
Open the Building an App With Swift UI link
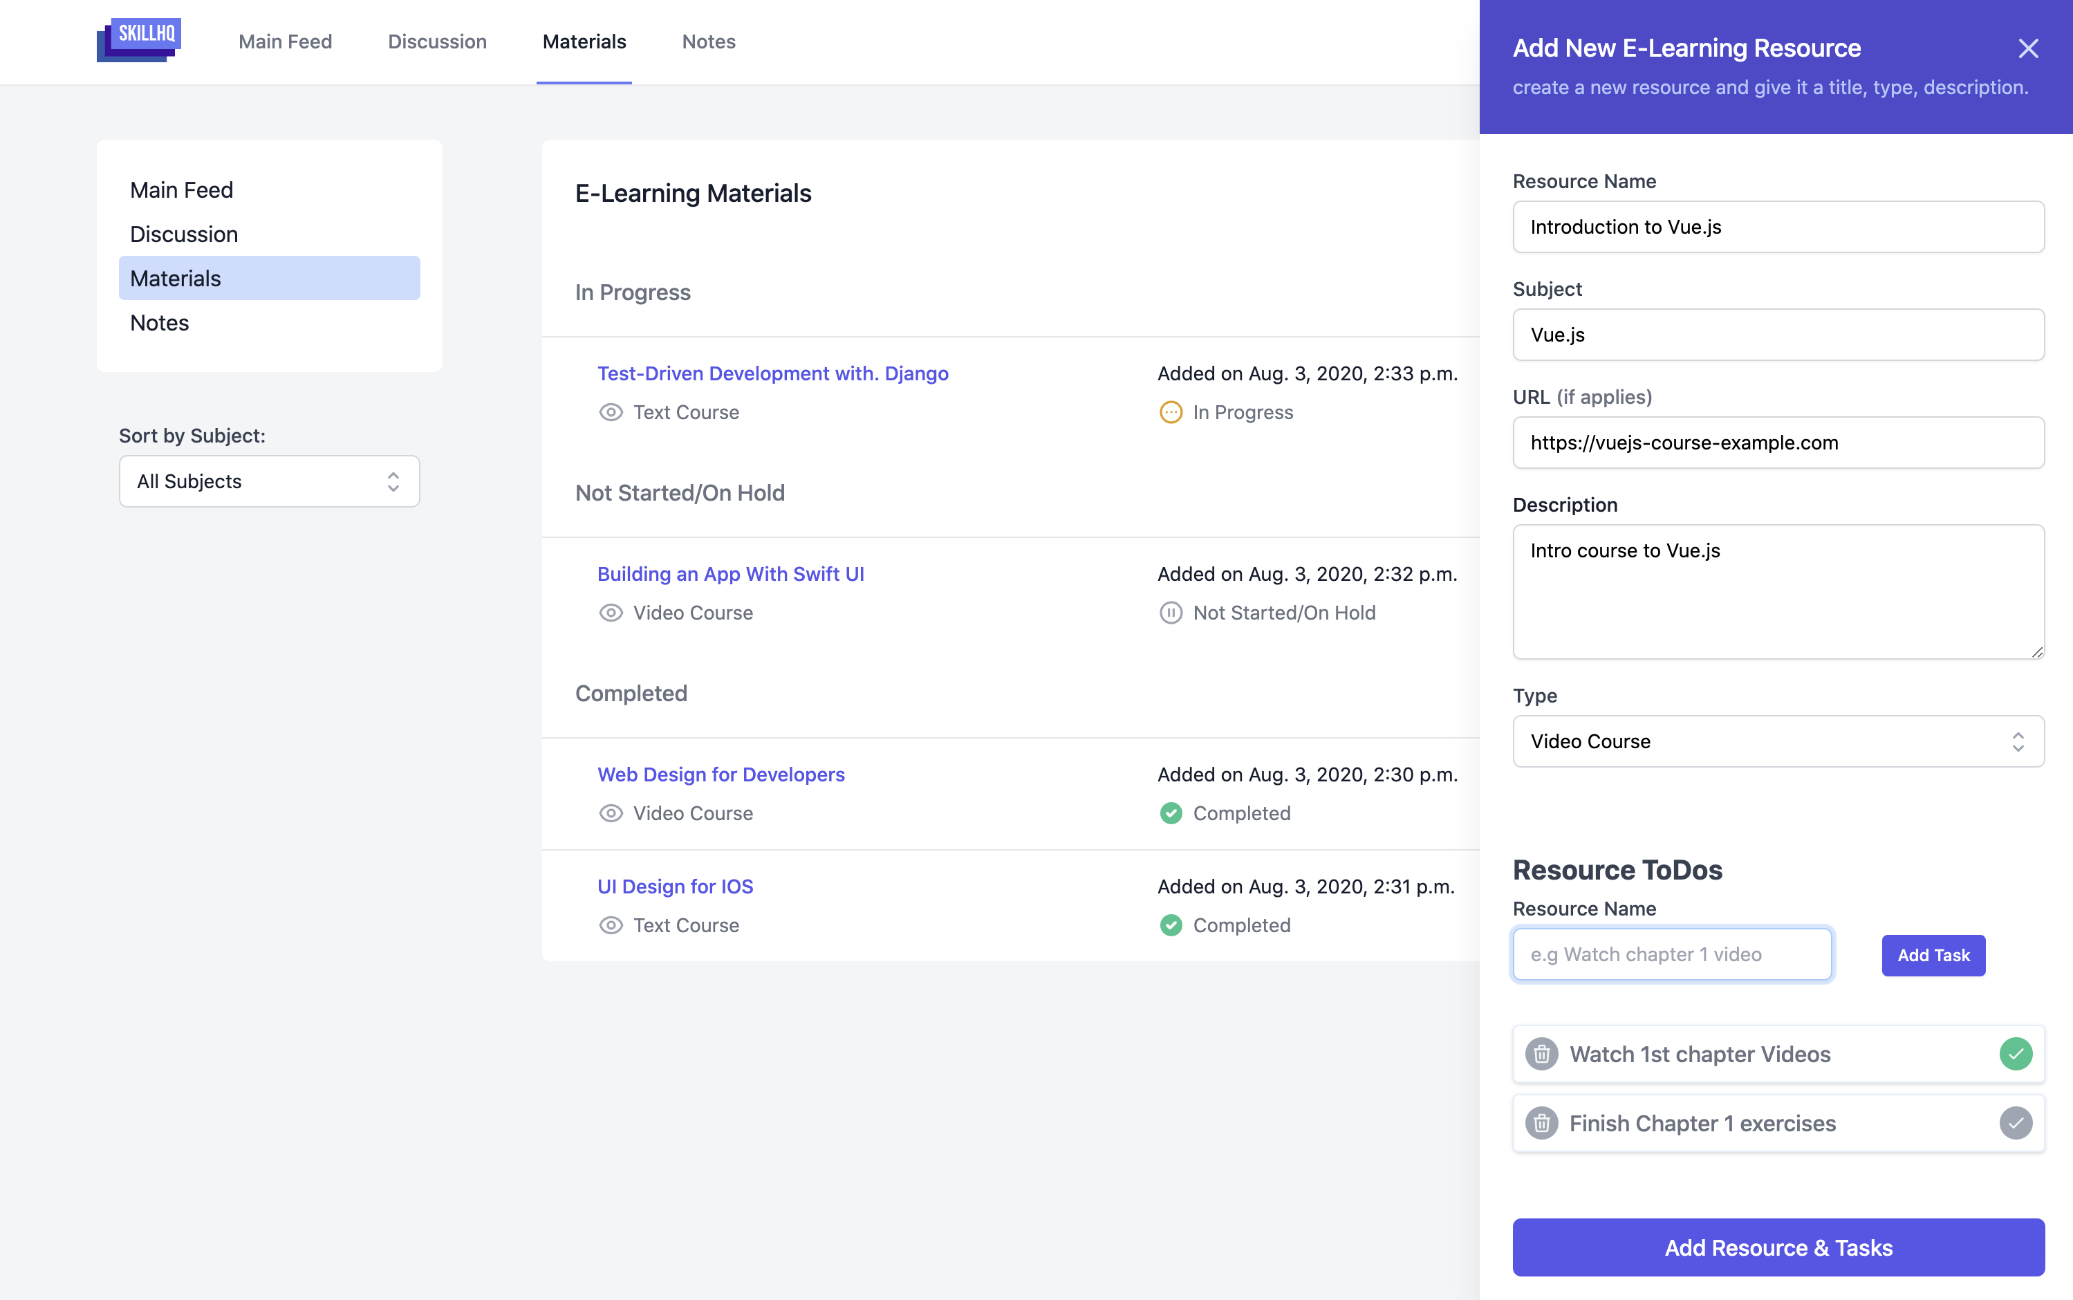pyautogui.click(x=730, y=573)
